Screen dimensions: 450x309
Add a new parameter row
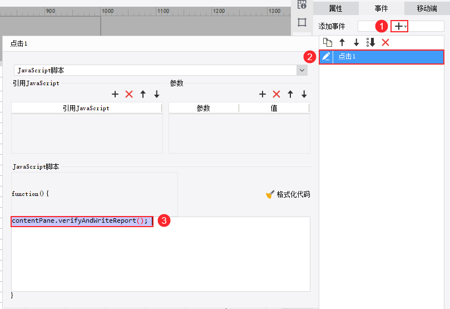point(263,94)
